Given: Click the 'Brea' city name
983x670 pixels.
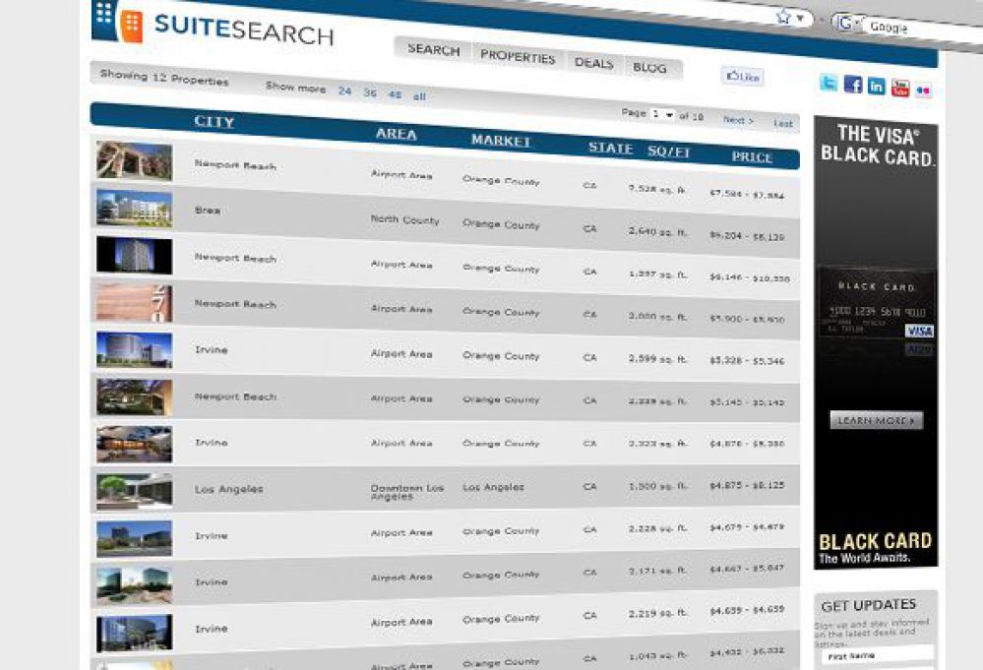Looking at the screenshot, I should [207, 210].
